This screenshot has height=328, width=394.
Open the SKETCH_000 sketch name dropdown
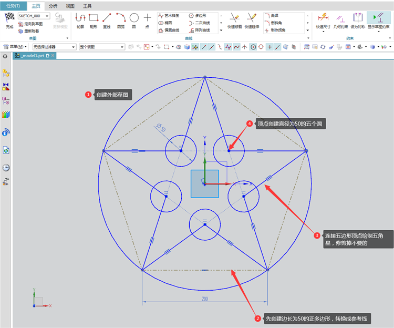(x=47, y=16)
